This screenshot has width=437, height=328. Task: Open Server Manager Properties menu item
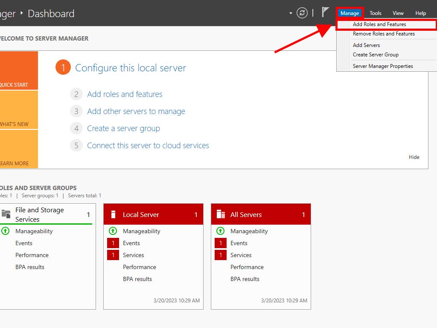[x=383, y=66]
